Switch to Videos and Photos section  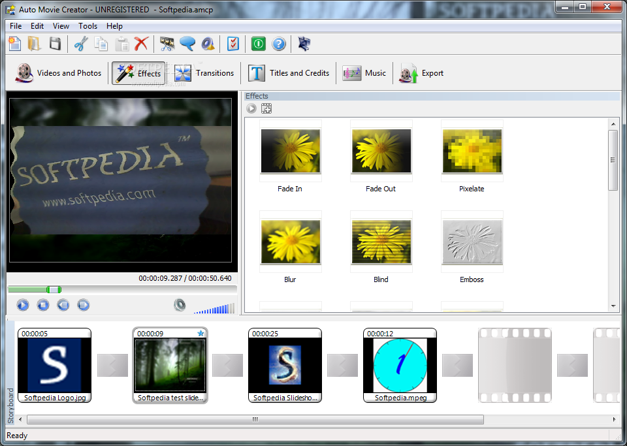[58, 73]
